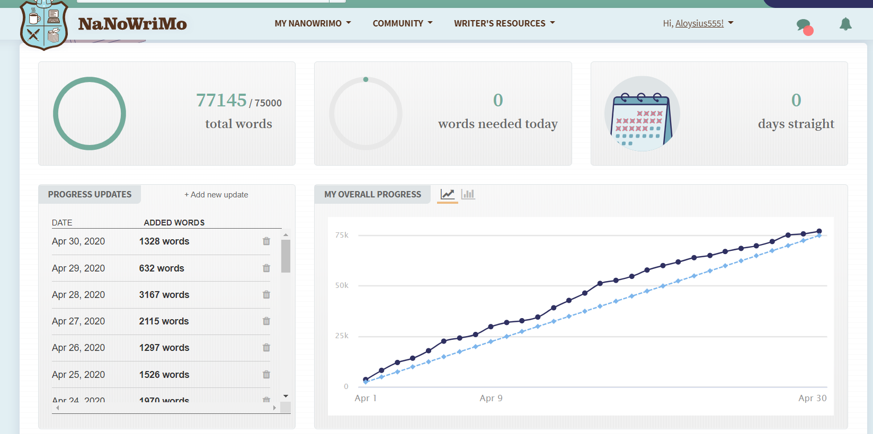Viewport: 873px width, 434px height.
Task: Delete the Apr 26, 2020 update
Action: [266, 348]
